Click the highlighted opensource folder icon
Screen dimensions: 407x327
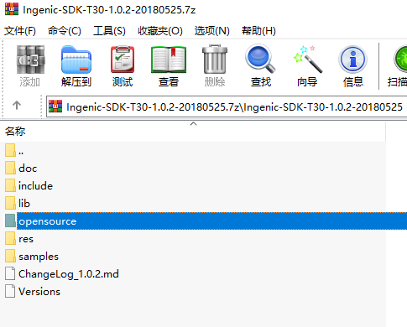[x=10, y=221]
